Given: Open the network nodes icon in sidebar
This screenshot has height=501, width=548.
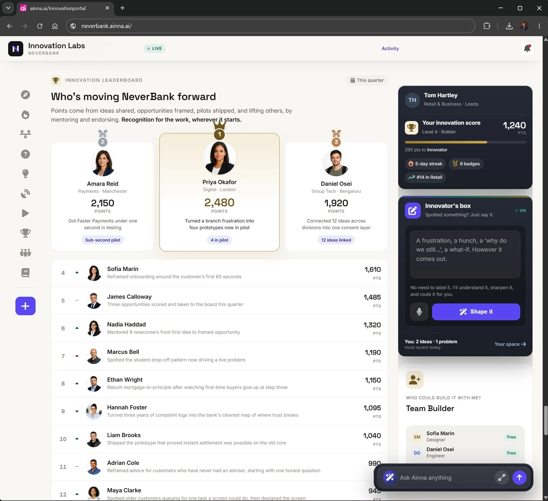Looking at the screenshot, I should (x=25, y=134).
